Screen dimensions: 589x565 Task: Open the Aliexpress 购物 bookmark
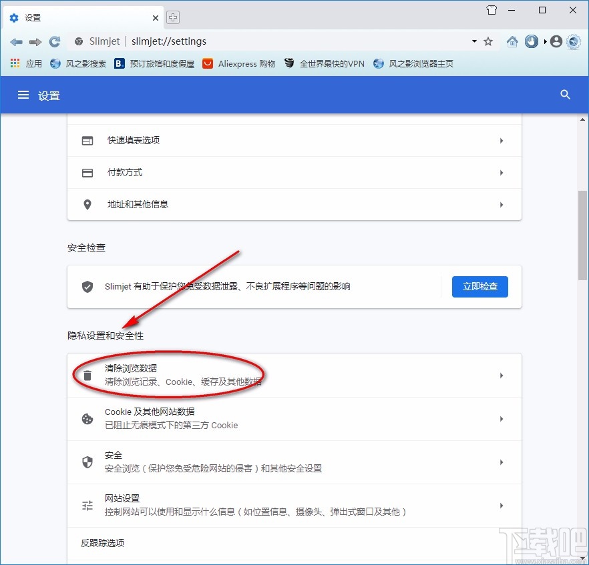[x=238, y=63]
